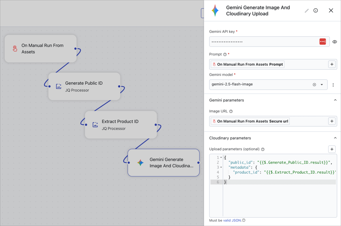The height and width of the screenshot is (226, 341).
Task: Click the help icon next to Prompt
Action: click(x=225, y=54)
